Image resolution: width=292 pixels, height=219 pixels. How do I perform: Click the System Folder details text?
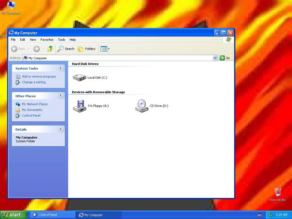(x=25, y=141)
